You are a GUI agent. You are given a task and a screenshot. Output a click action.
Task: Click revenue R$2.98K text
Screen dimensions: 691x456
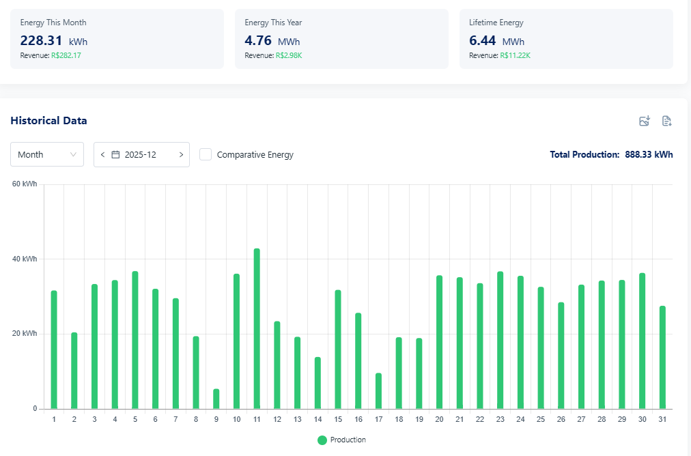click(x=289, y=55)
